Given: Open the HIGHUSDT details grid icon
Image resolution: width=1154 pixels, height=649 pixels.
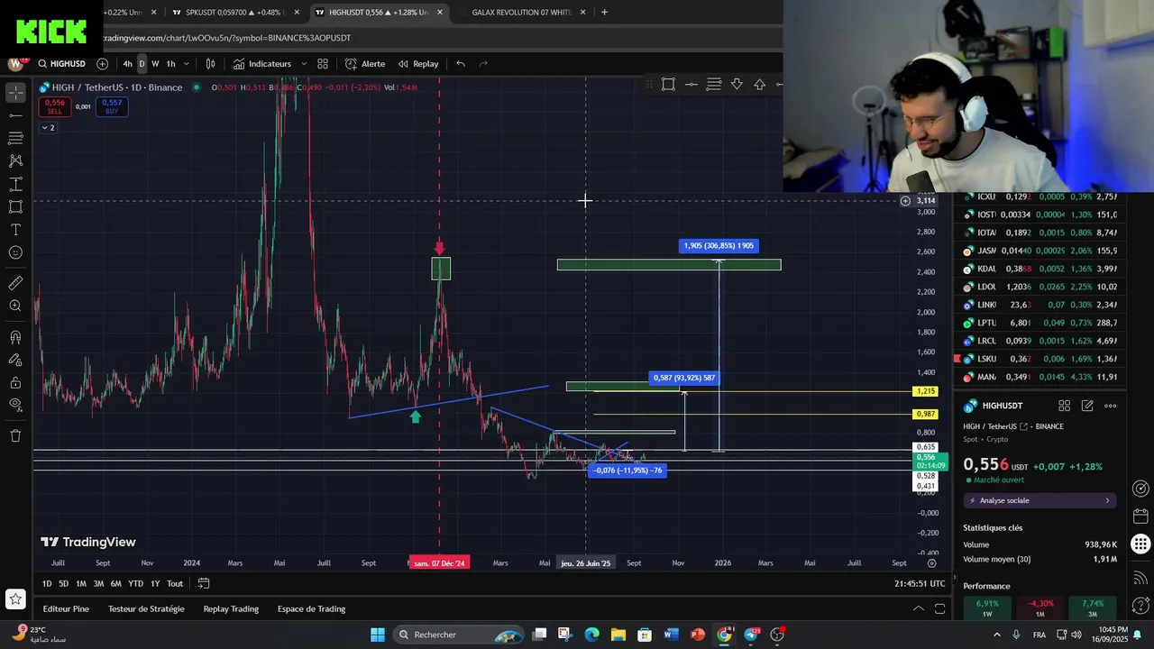Looking at the screenshot, I should pos(1064,406).
